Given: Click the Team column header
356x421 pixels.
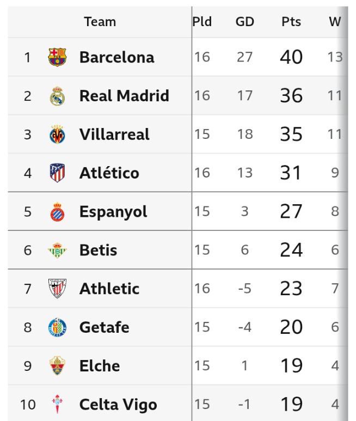Looking at the screenshot, I should coord(100,22).
